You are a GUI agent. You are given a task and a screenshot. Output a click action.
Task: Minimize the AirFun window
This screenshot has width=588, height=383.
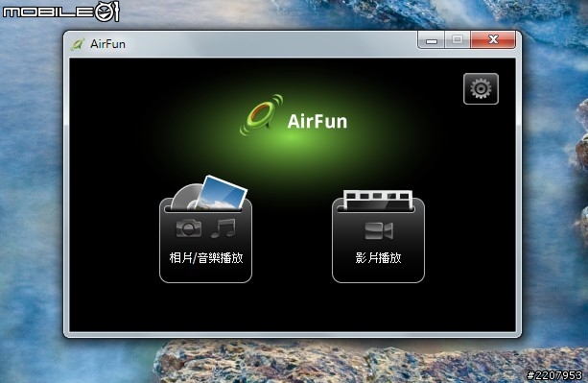click(x=432, y=39)
